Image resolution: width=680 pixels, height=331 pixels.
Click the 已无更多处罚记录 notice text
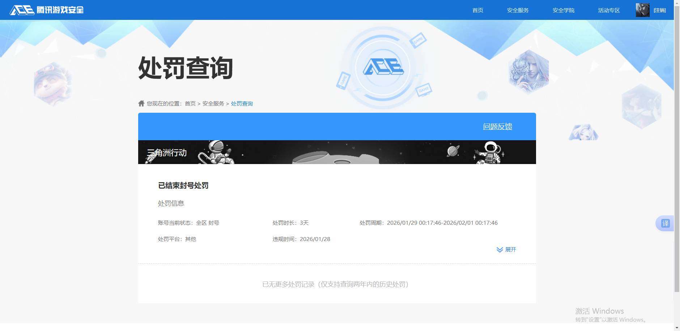335,284
